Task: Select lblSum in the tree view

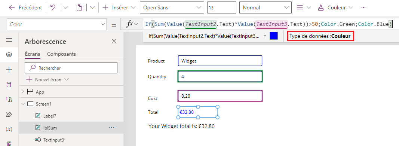Action: tap(50, 128)
